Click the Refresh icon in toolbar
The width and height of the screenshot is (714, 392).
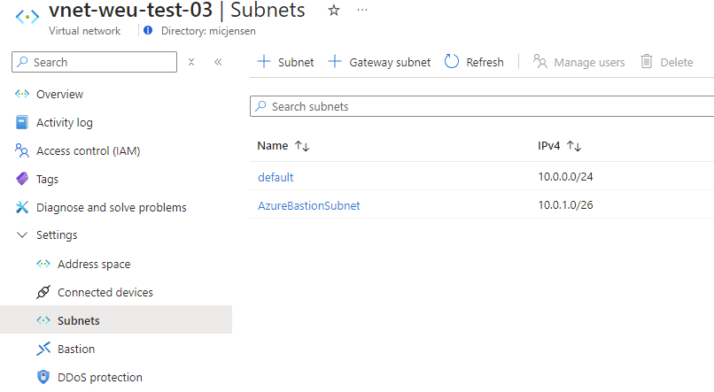click(x=452, y=62)
